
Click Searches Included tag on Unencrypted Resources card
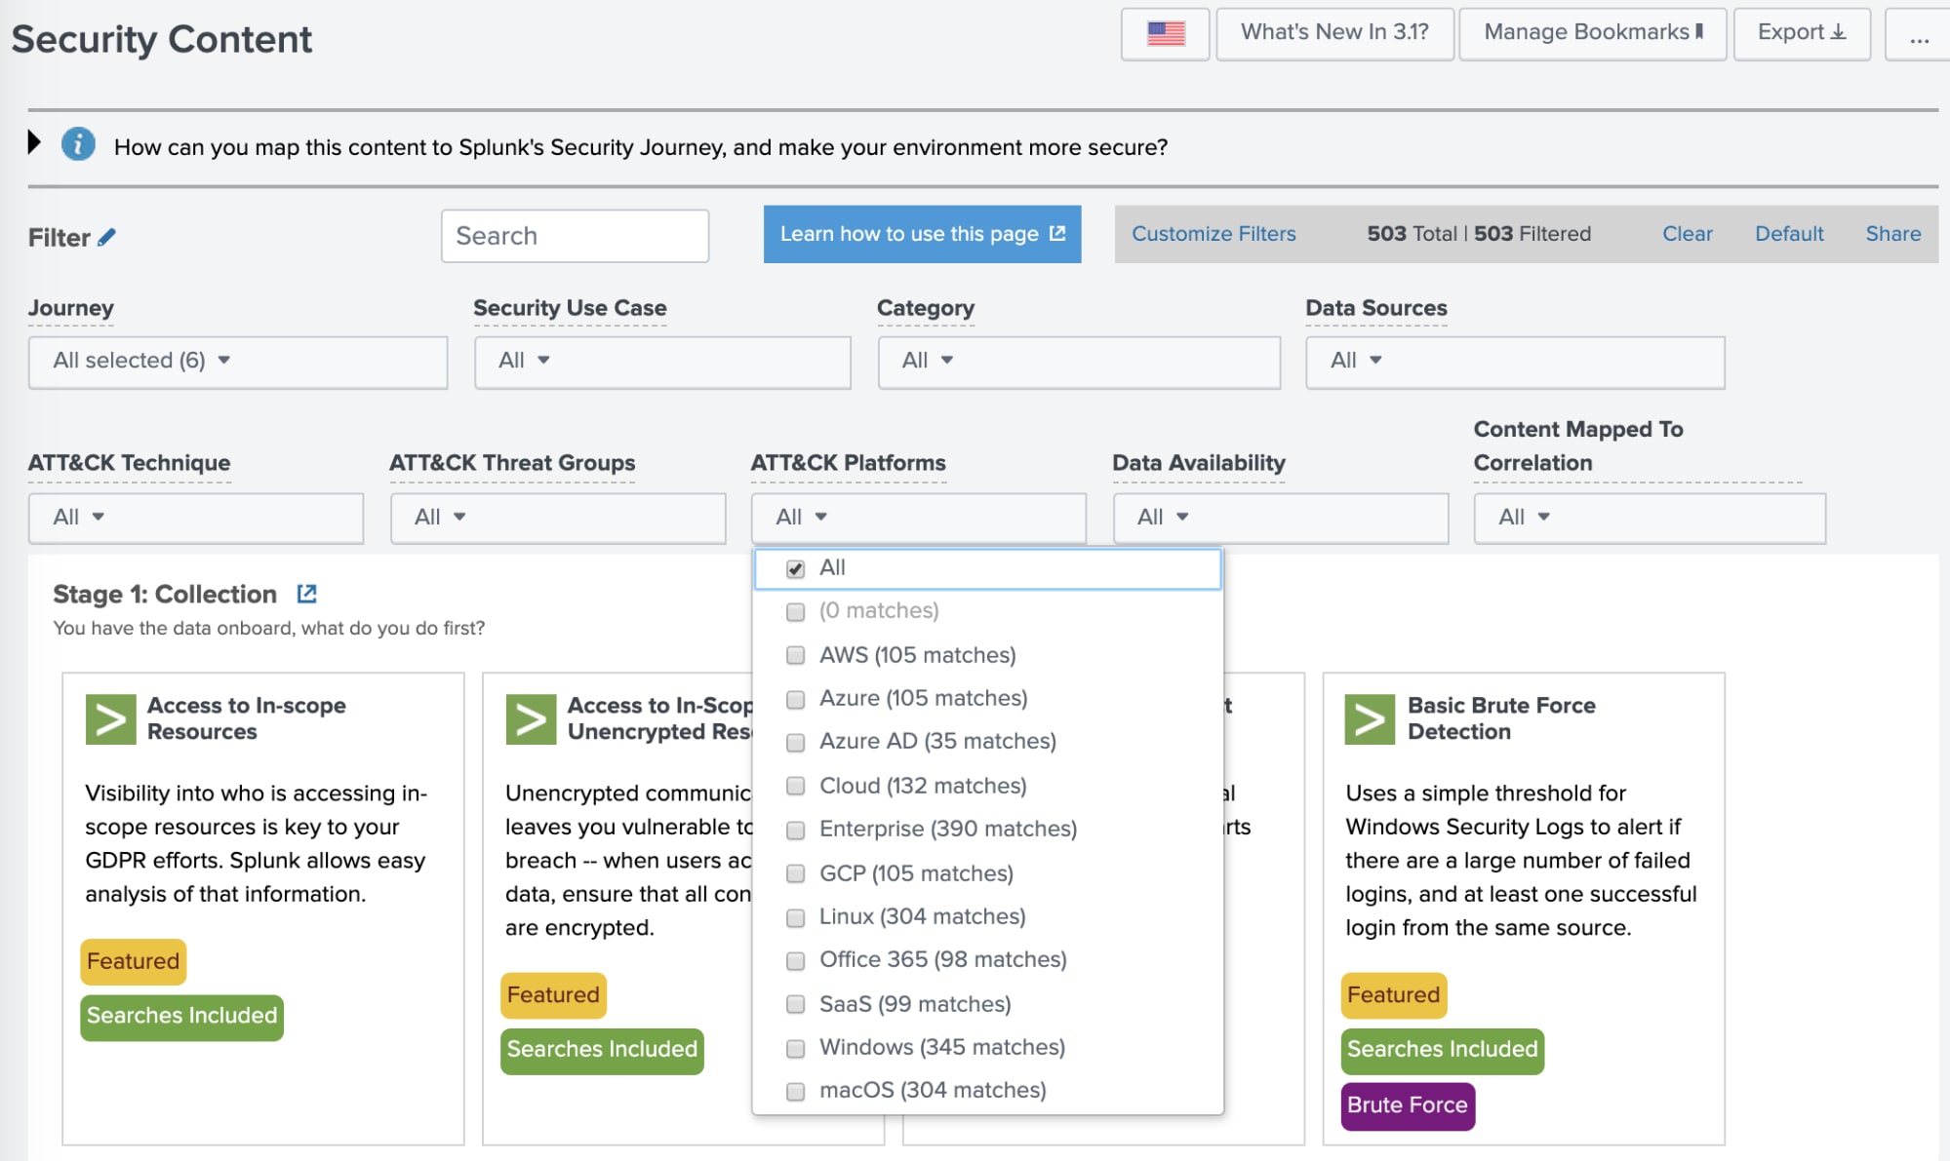(602, 1051)
